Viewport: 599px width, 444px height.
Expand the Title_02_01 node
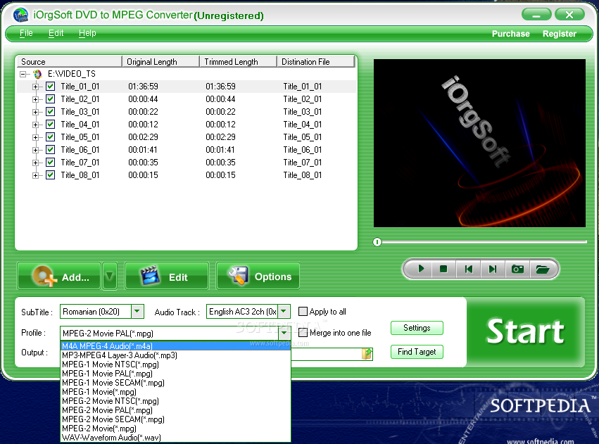tap(35, 99)
